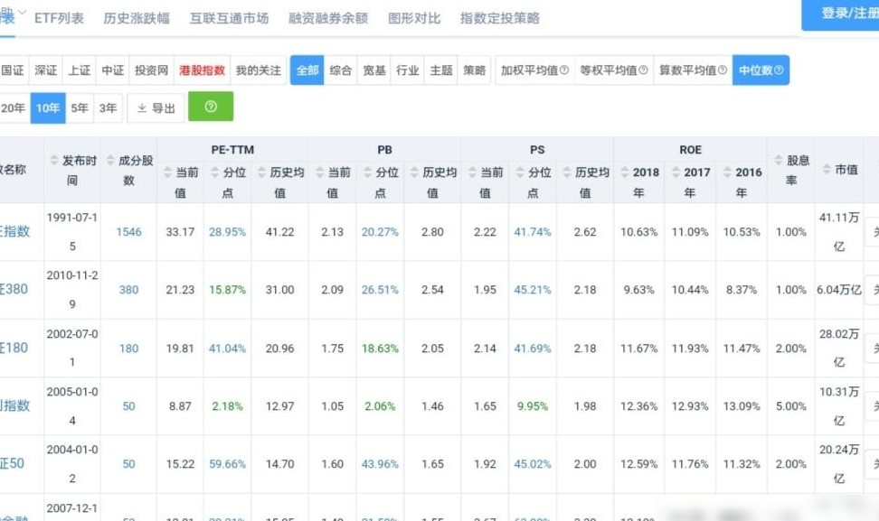The width and height of the screenshot is (879, 521).
Task: Sort by PB 历史均值 arrows
Action: click(414, 172)
